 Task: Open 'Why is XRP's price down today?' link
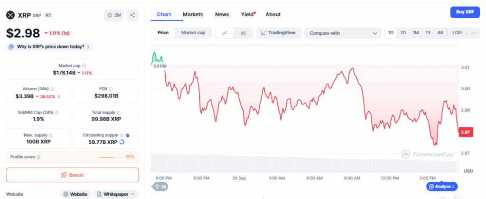pos(49,47)
